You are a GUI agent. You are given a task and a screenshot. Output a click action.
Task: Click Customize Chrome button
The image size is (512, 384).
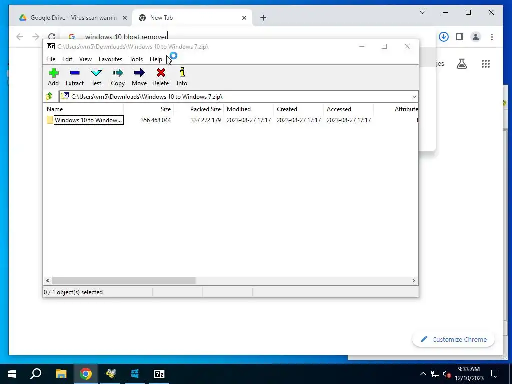tap(453, 339)
